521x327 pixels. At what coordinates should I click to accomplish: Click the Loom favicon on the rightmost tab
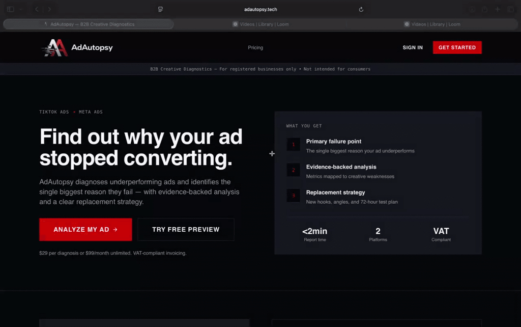tap(407, 24)
